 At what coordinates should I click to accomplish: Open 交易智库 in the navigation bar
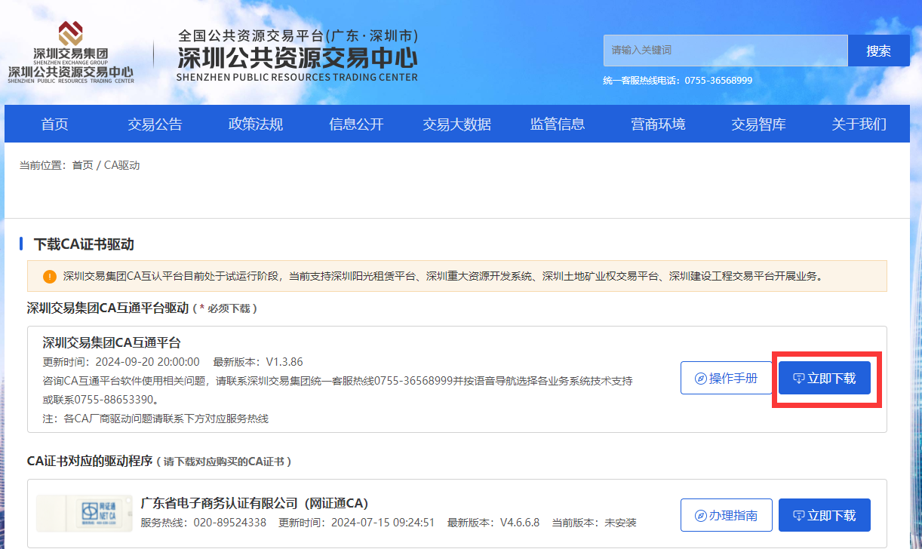click(758, 124)
